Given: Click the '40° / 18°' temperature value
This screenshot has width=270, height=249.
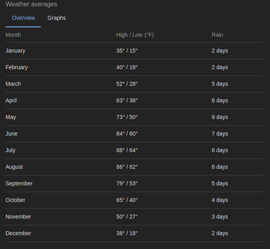Looking at the screenshot, I should (x=127, y=67).
